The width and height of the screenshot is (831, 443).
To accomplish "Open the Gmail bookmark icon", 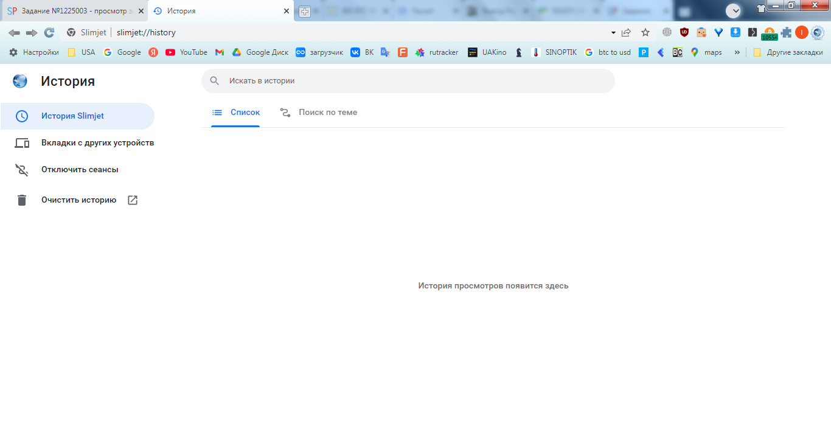I will point(220,52).
